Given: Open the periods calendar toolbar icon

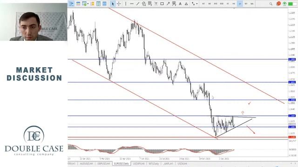Looking at the screenshot, I should [78, 4].
